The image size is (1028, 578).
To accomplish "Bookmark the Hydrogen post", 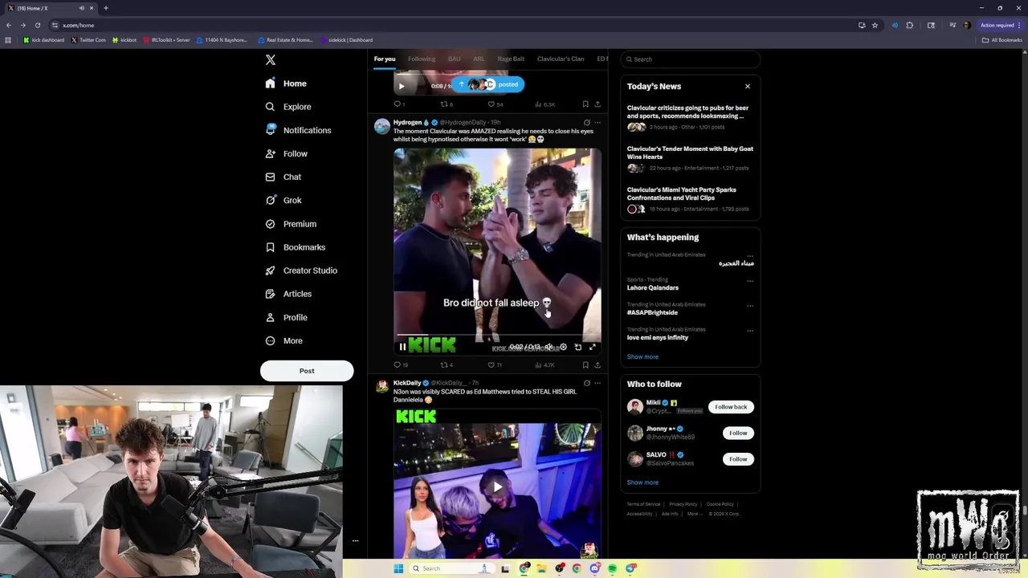I will pyautogui.click(x=585, y=364).
